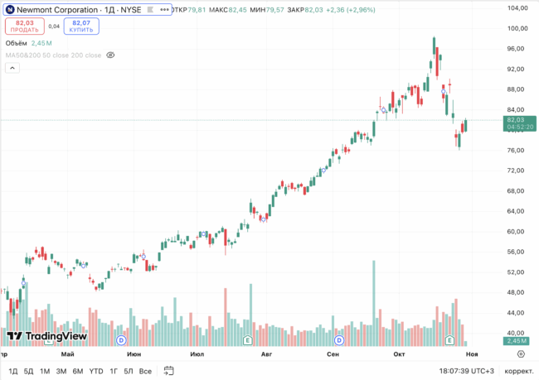Click the flag icon next to NYSE
Viewport: 539px width, 380px height.
[149, 10]
